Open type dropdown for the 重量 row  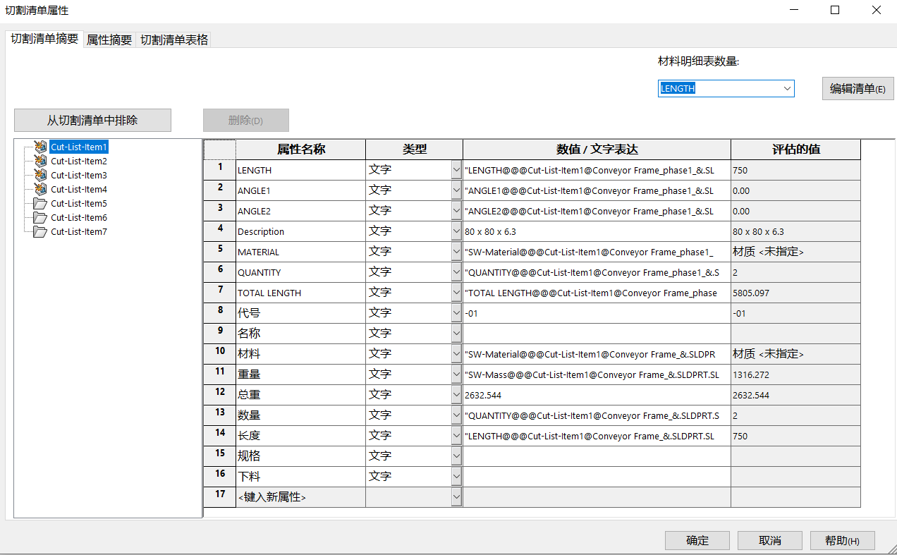456,374
